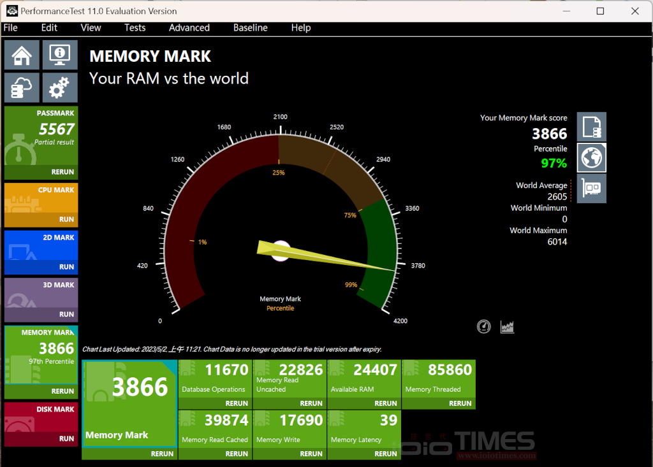Click the cloud baseline upload icon

pyautogui.click(x=22, y=88)
